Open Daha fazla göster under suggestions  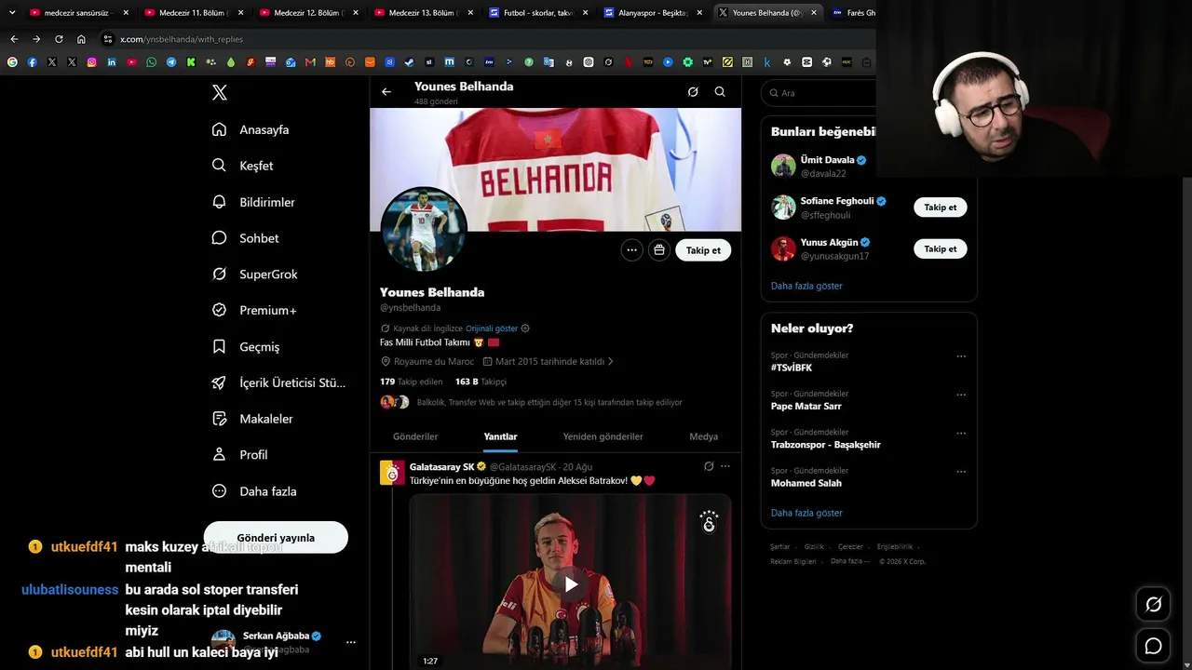pos(806,286)
